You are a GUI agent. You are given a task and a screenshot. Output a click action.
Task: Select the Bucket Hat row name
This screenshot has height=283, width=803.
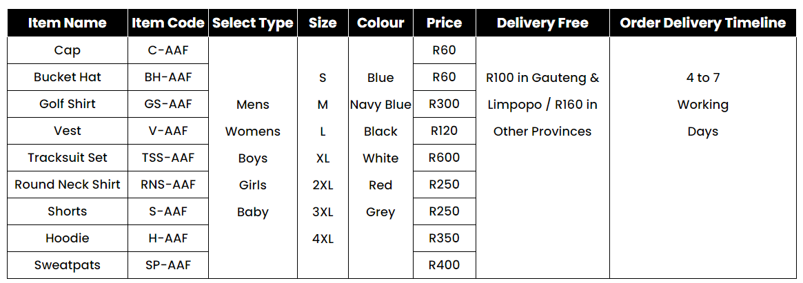pyautogui.click(x=68, y=77)
